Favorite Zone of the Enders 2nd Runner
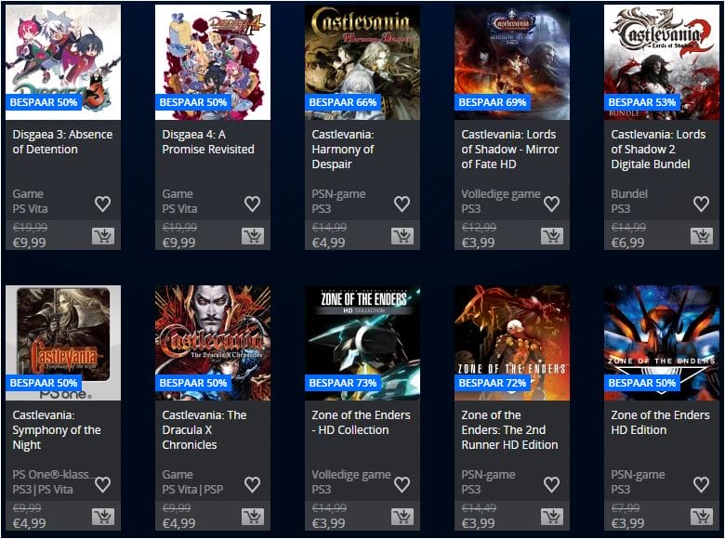725x539 pixels. tap(551, 484)
